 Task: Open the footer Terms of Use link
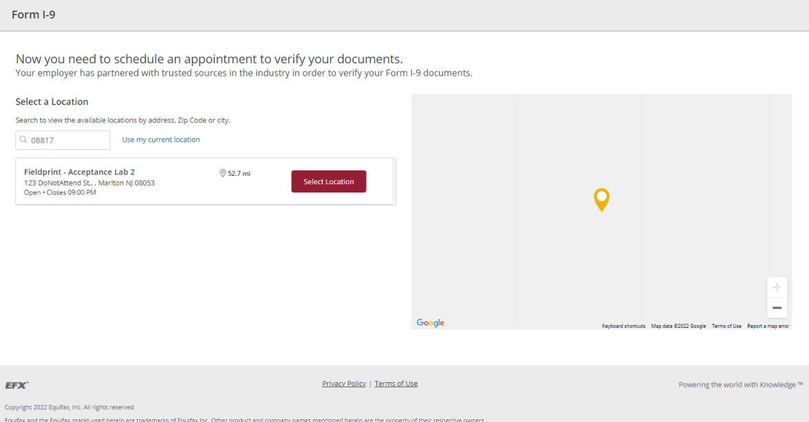pos(396,384)
